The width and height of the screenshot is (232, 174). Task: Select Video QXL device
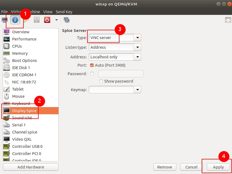point(22,139)
